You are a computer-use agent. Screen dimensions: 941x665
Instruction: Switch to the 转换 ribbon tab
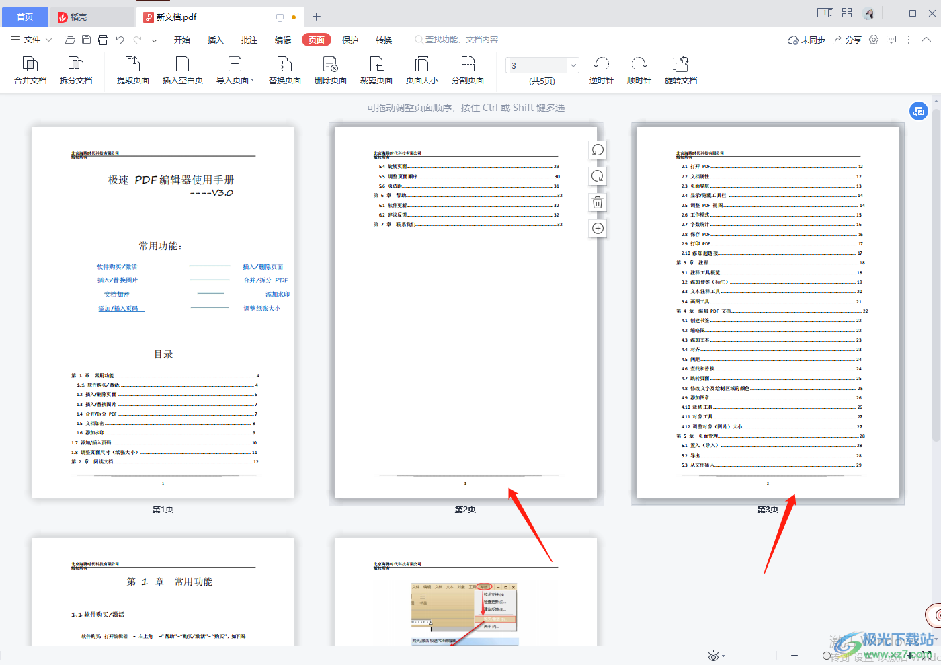coord(384,40)
